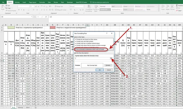183x109 pixels.
Task: Switch to the Developer ribbon tab
Action: click(x=70, y=2)
